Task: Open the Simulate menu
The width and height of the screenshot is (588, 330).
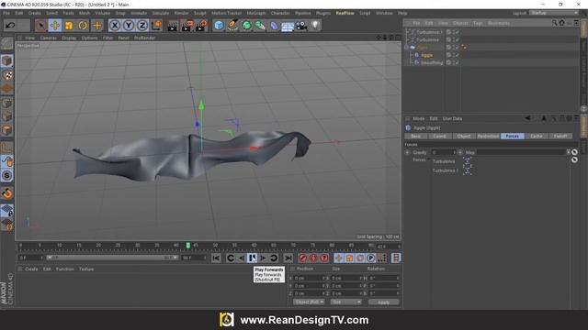Action: 161,13
